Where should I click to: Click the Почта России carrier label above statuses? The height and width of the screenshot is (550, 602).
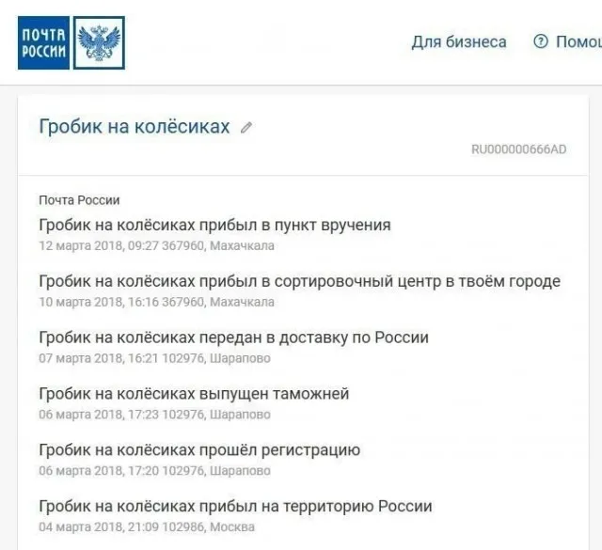click(79, 200)
